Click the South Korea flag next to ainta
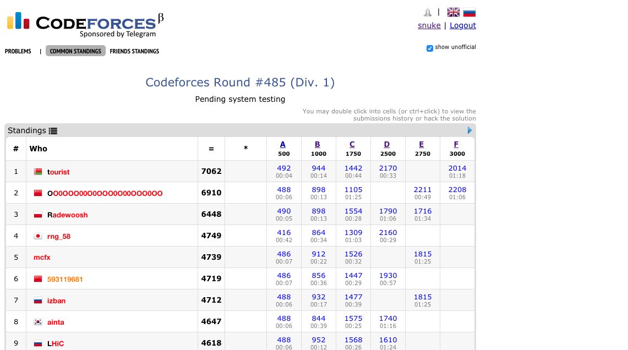Screen dimensions: 628x350 (37, 321)
